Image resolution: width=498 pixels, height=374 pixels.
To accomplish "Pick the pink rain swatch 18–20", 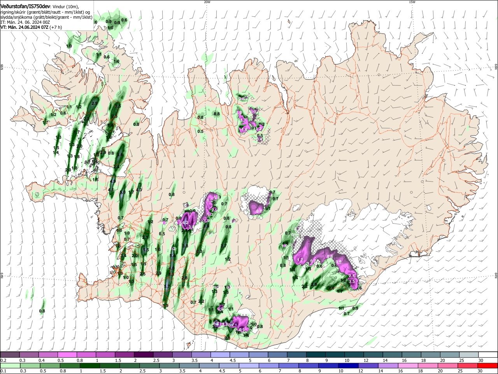I will coord(428,365).
